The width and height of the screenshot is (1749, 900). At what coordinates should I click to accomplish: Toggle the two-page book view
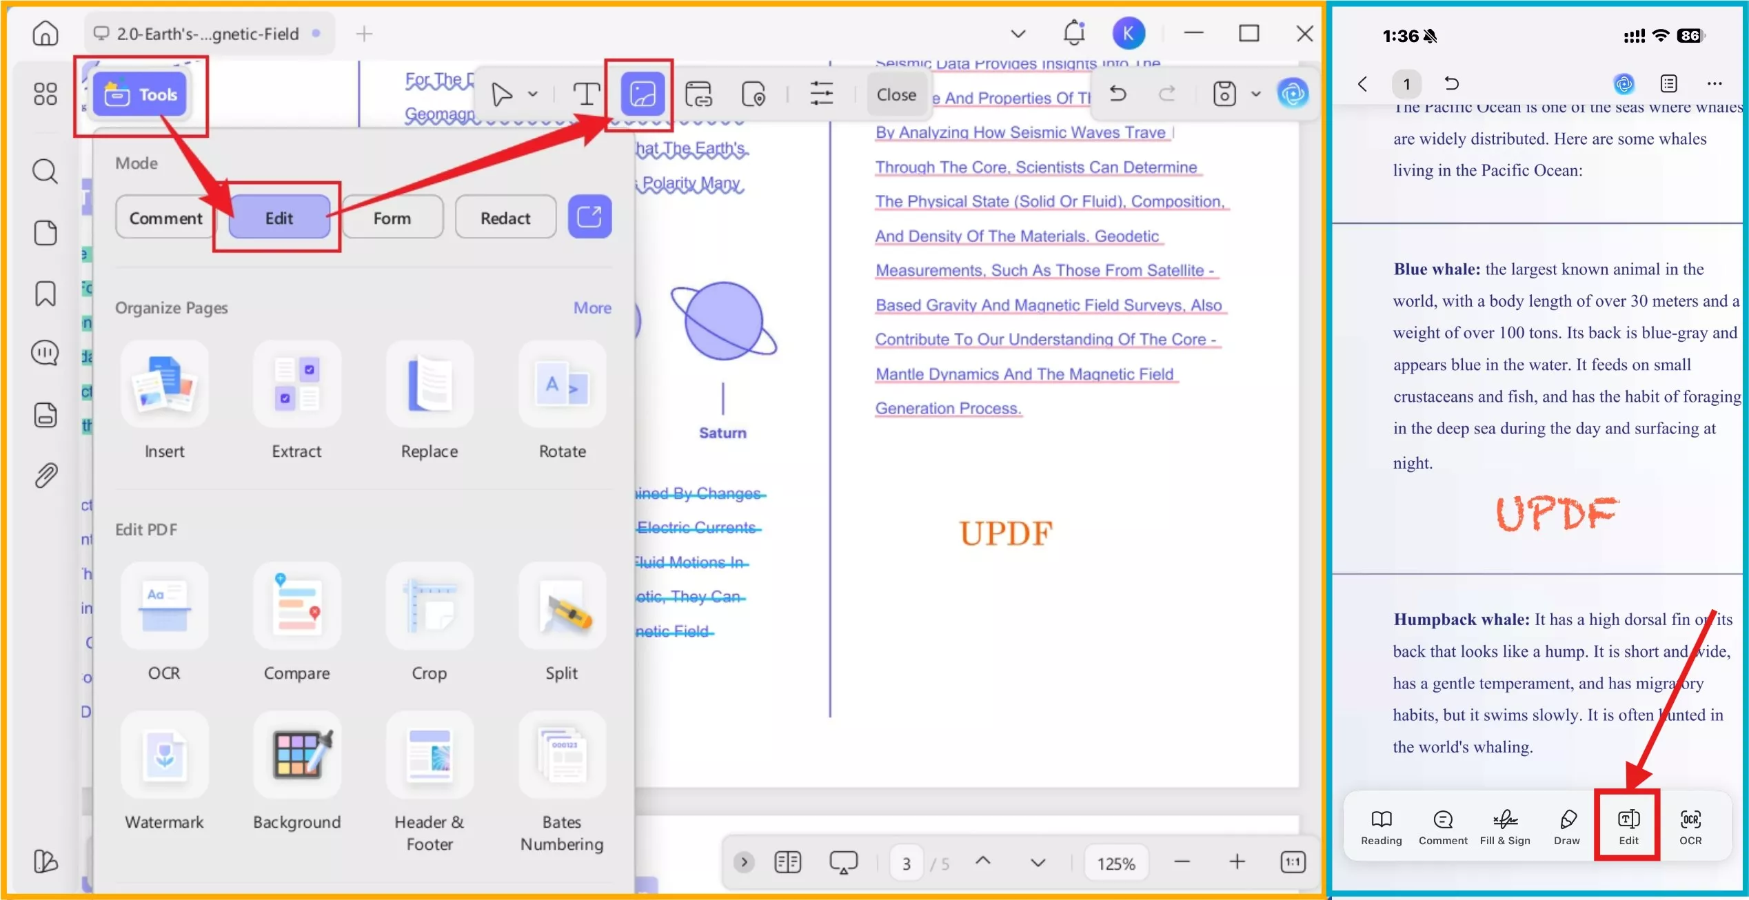tap(788, 862)
